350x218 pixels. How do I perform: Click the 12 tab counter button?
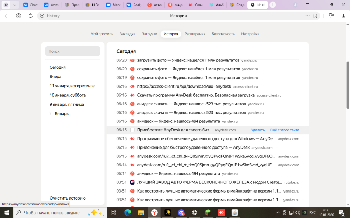(6, 5)
